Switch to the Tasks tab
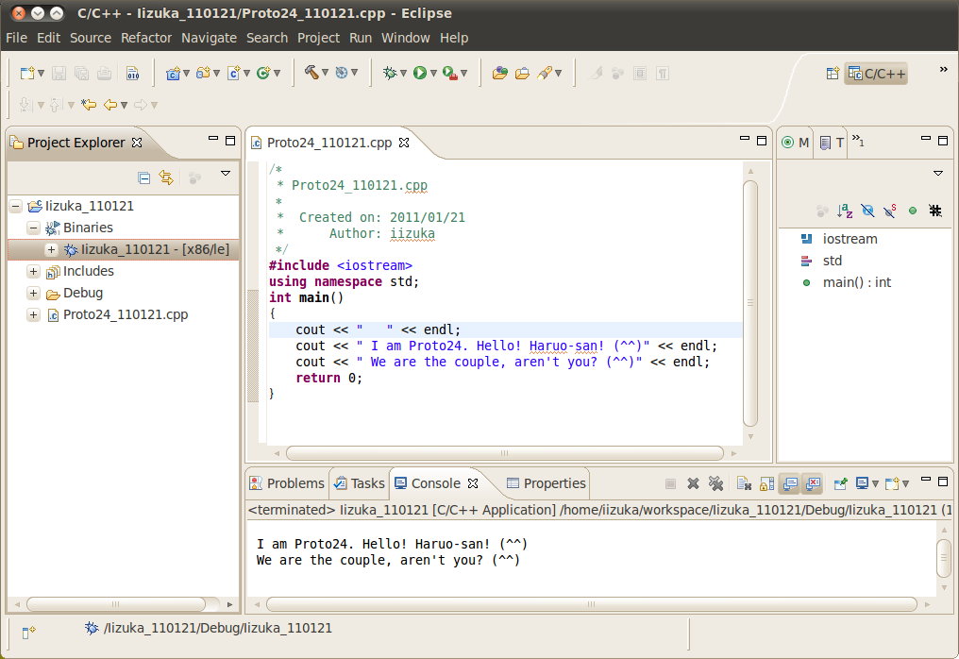The width and height of the screenshot is (959, 659). pos(359,483)
